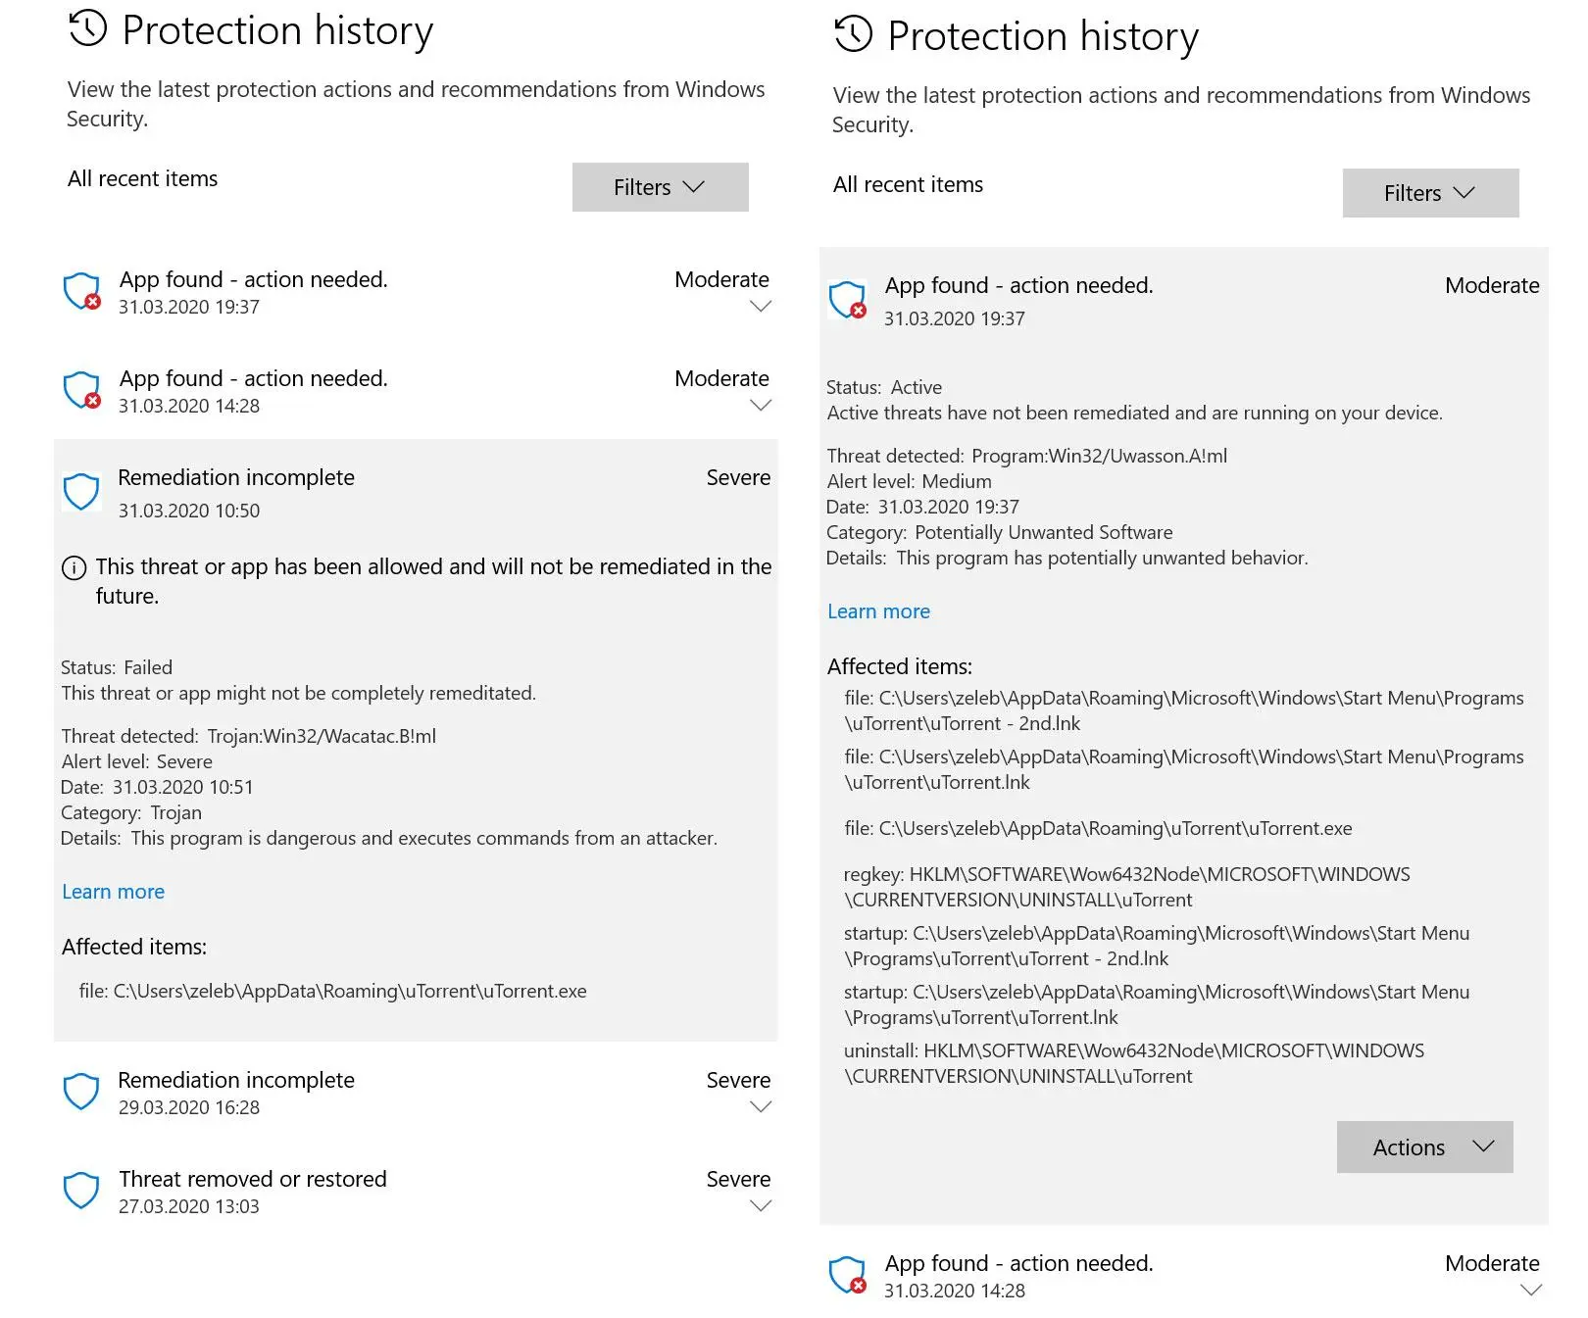Click the history clock icon in right panel

[853, 34]
